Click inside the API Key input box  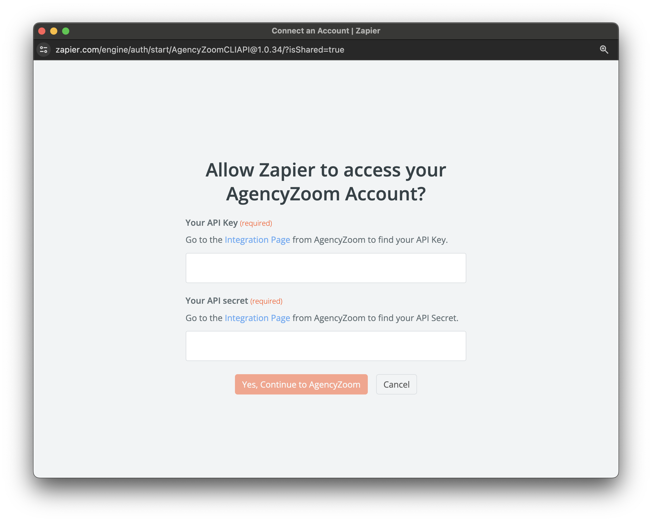[x=326, y=268]
